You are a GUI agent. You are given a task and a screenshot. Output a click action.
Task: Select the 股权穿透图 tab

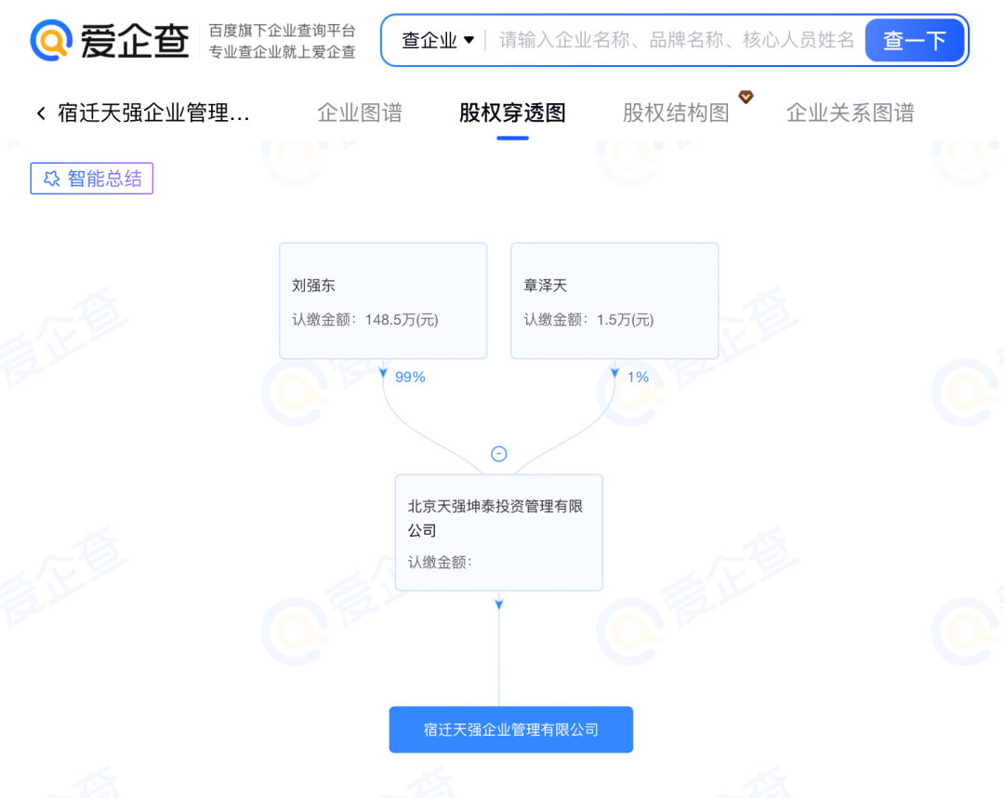point(512,113)
